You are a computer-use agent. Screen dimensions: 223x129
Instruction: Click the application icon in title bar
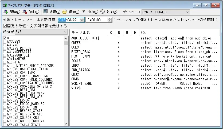(4, 5)
